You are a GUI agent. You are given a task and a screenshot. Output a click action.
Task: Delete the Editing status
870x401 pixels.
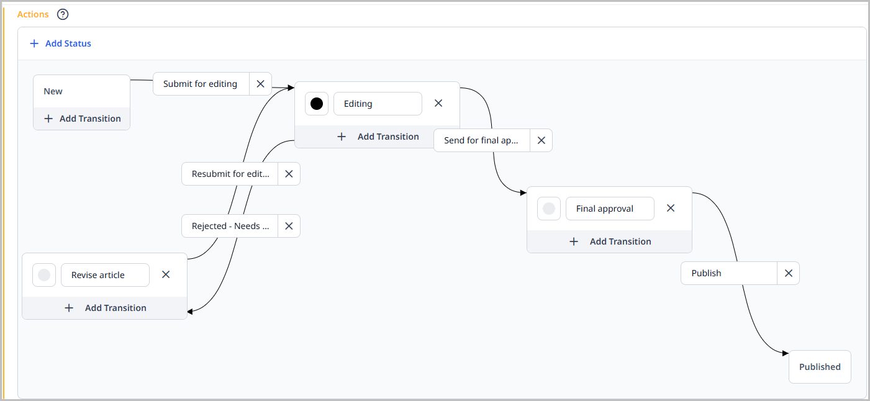tap(438, 103)
